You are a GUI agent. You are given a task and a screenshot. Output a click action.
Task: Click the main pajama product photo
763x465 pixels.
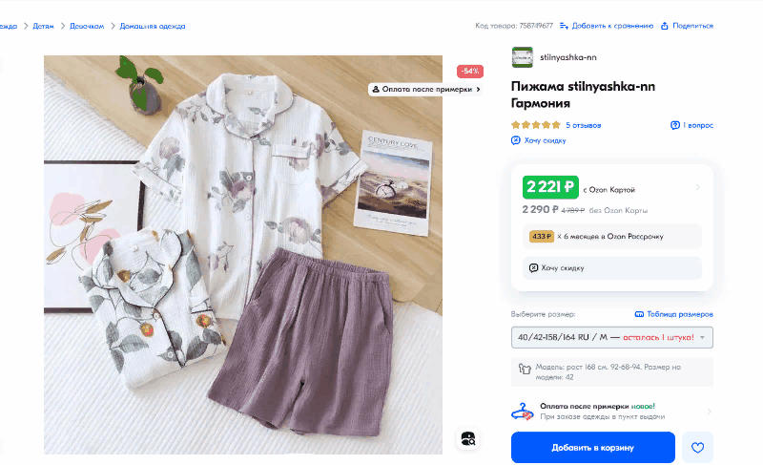[x=243, y=254]
